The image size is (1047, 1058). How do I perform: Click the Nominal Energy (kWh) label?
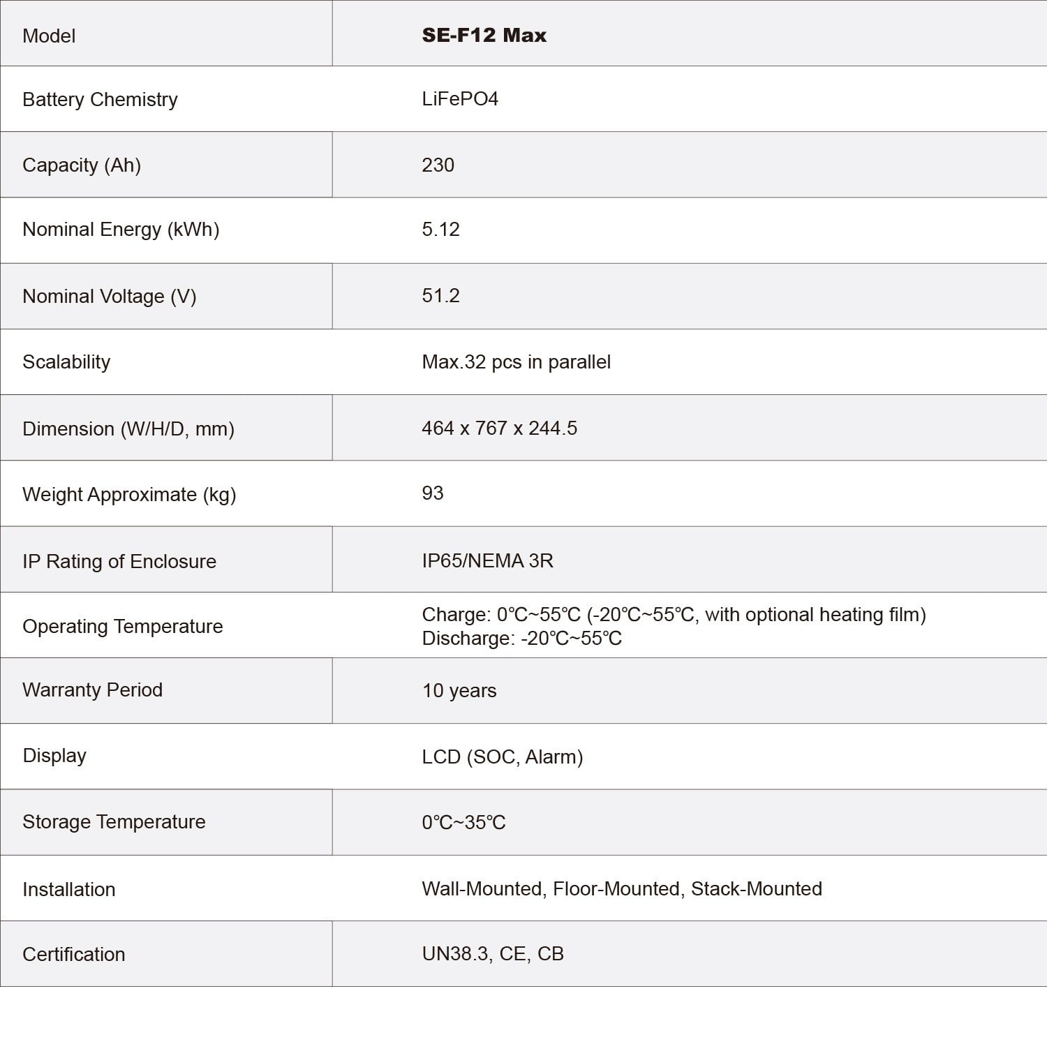click(121, 230)
